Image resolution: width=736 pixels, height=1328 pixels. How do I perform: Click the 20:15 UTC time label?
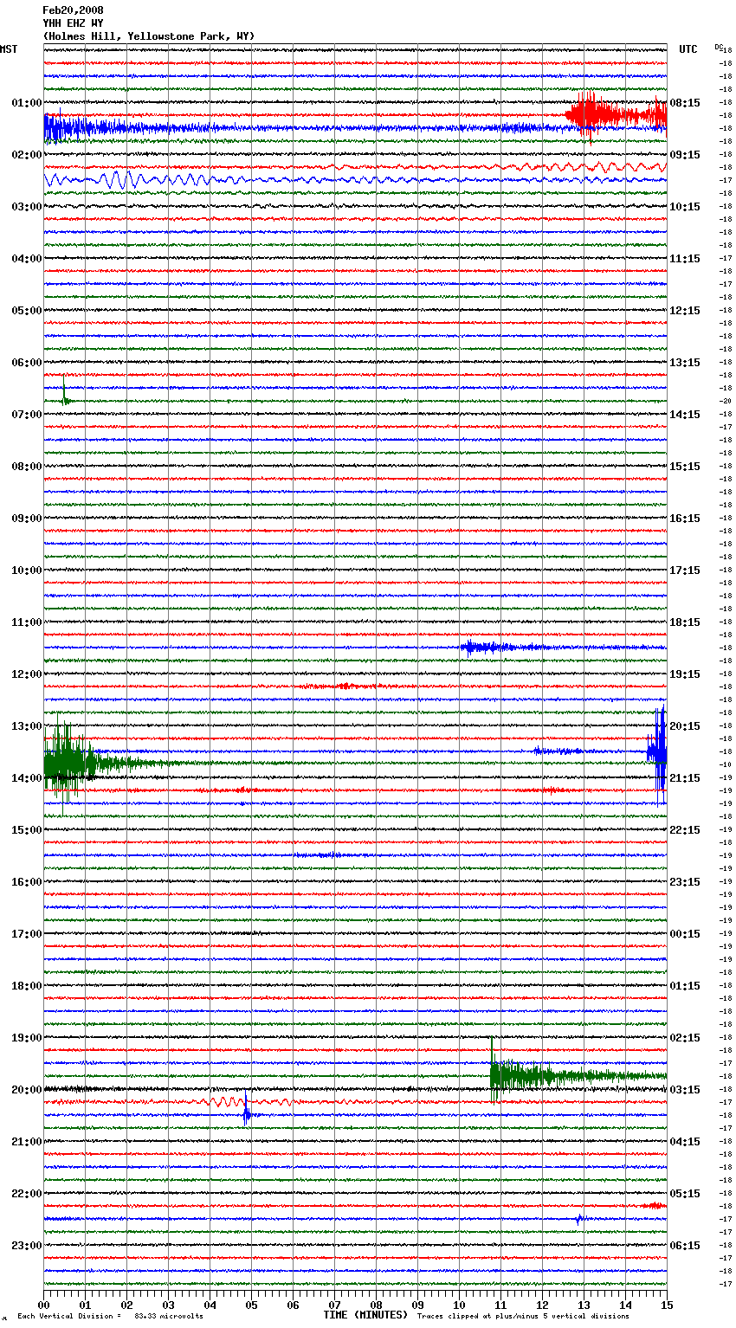pyautogui.click(x=685, y=726)
